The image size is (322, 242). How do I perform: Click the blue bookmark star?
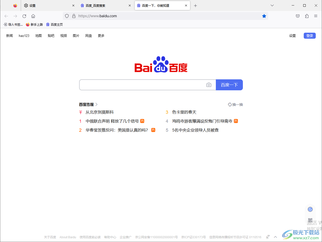coord(264,16)
